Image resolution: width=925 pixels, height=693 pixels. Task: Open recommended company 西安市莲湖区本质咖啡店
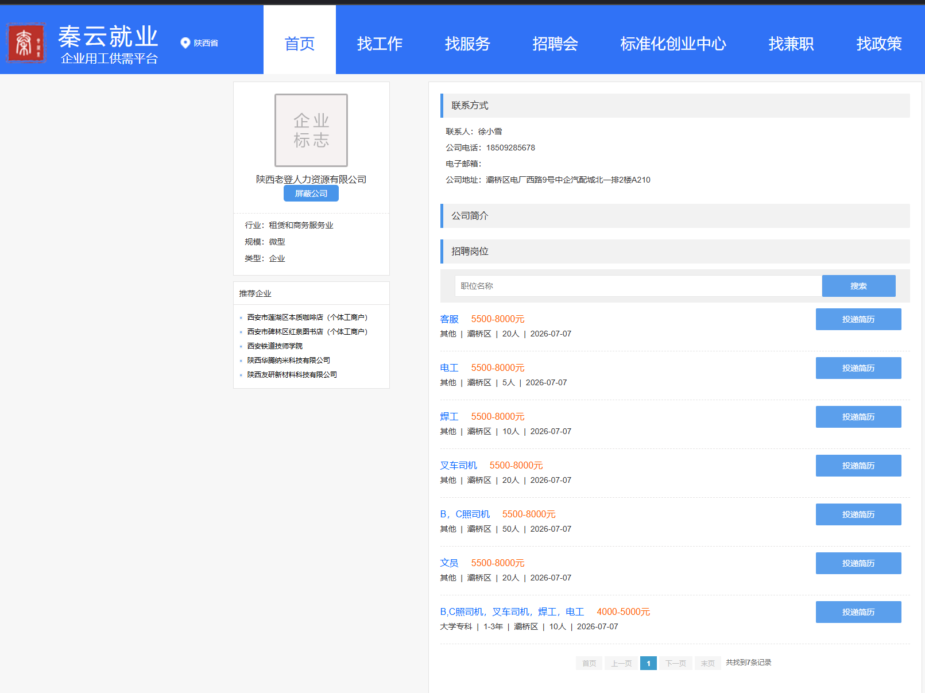click(307, 318)
